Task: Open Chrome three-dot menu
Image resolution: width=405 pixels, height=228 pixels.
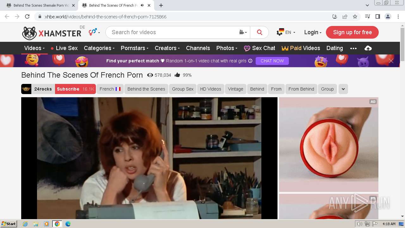Action: pos(398,16)
